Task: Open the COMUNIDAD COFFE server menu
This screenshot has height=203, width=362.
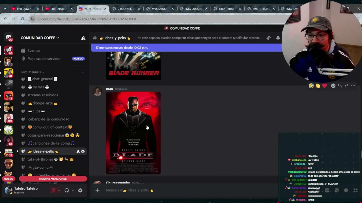Action: 40,38
